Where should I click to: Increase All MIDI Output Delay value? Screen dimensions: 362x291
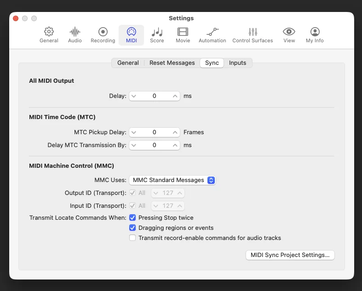click(x=175, y=96)
